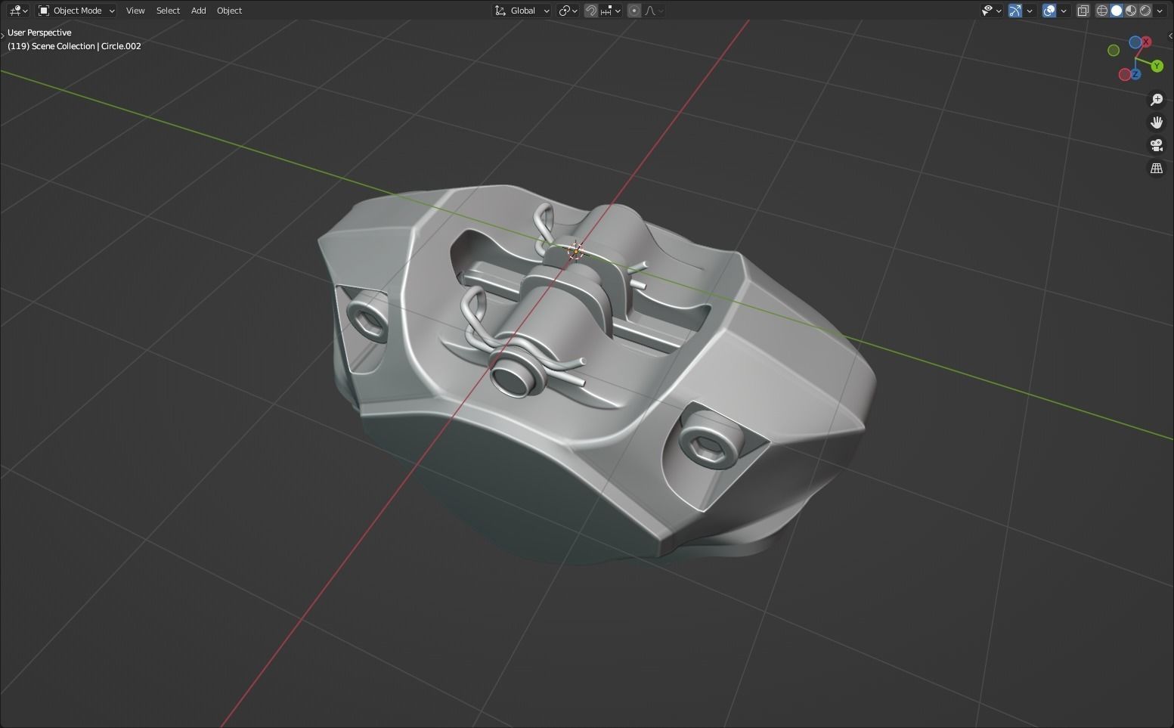Click the 3D cursor at origin
The image size is (1174, 728).
point(576,251)
